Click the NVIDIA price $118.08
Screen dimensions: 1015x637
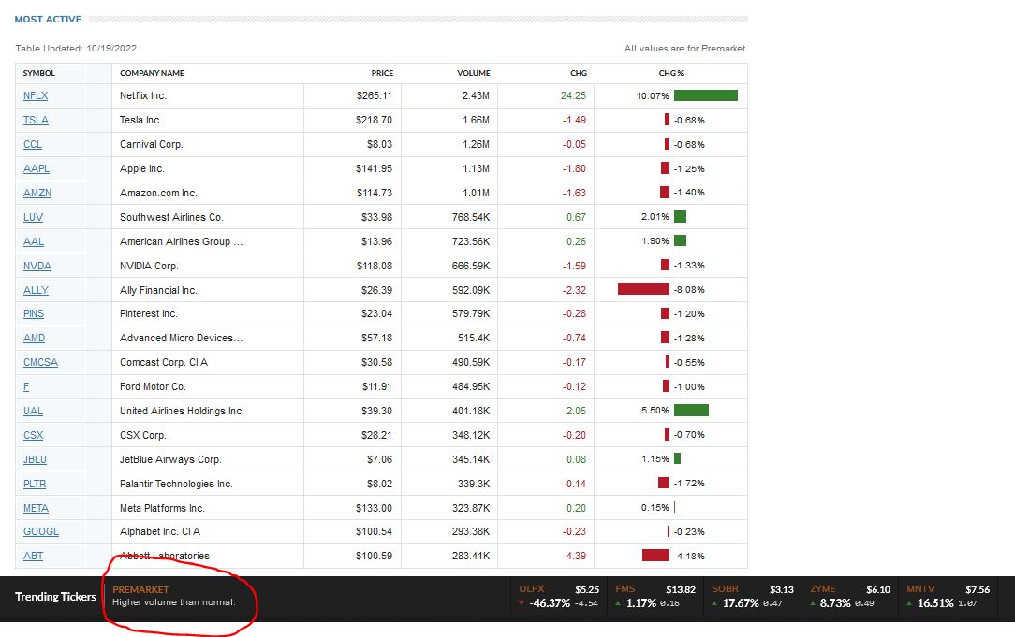375,266
